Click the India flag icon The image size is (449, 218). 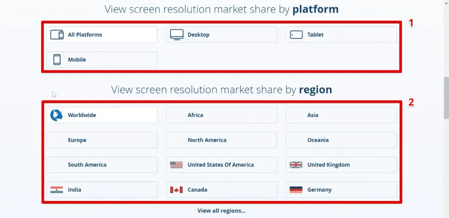[57, 190]
